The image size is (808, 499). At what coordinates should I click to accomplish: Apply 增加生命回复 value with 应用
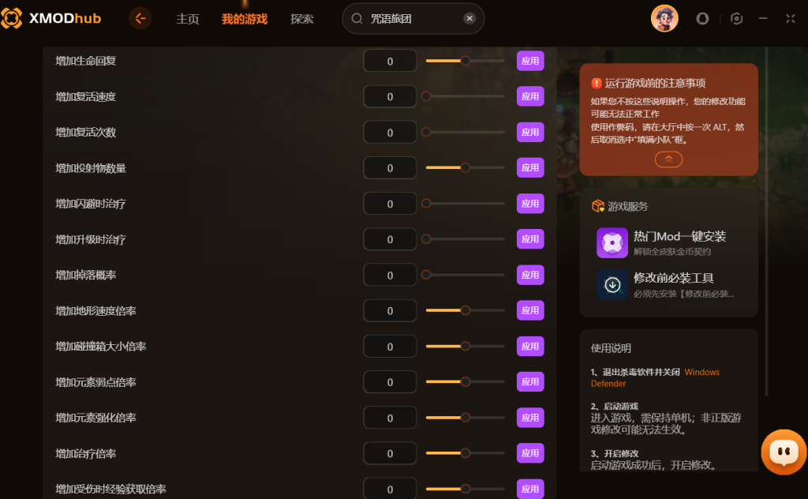point(530,61)
